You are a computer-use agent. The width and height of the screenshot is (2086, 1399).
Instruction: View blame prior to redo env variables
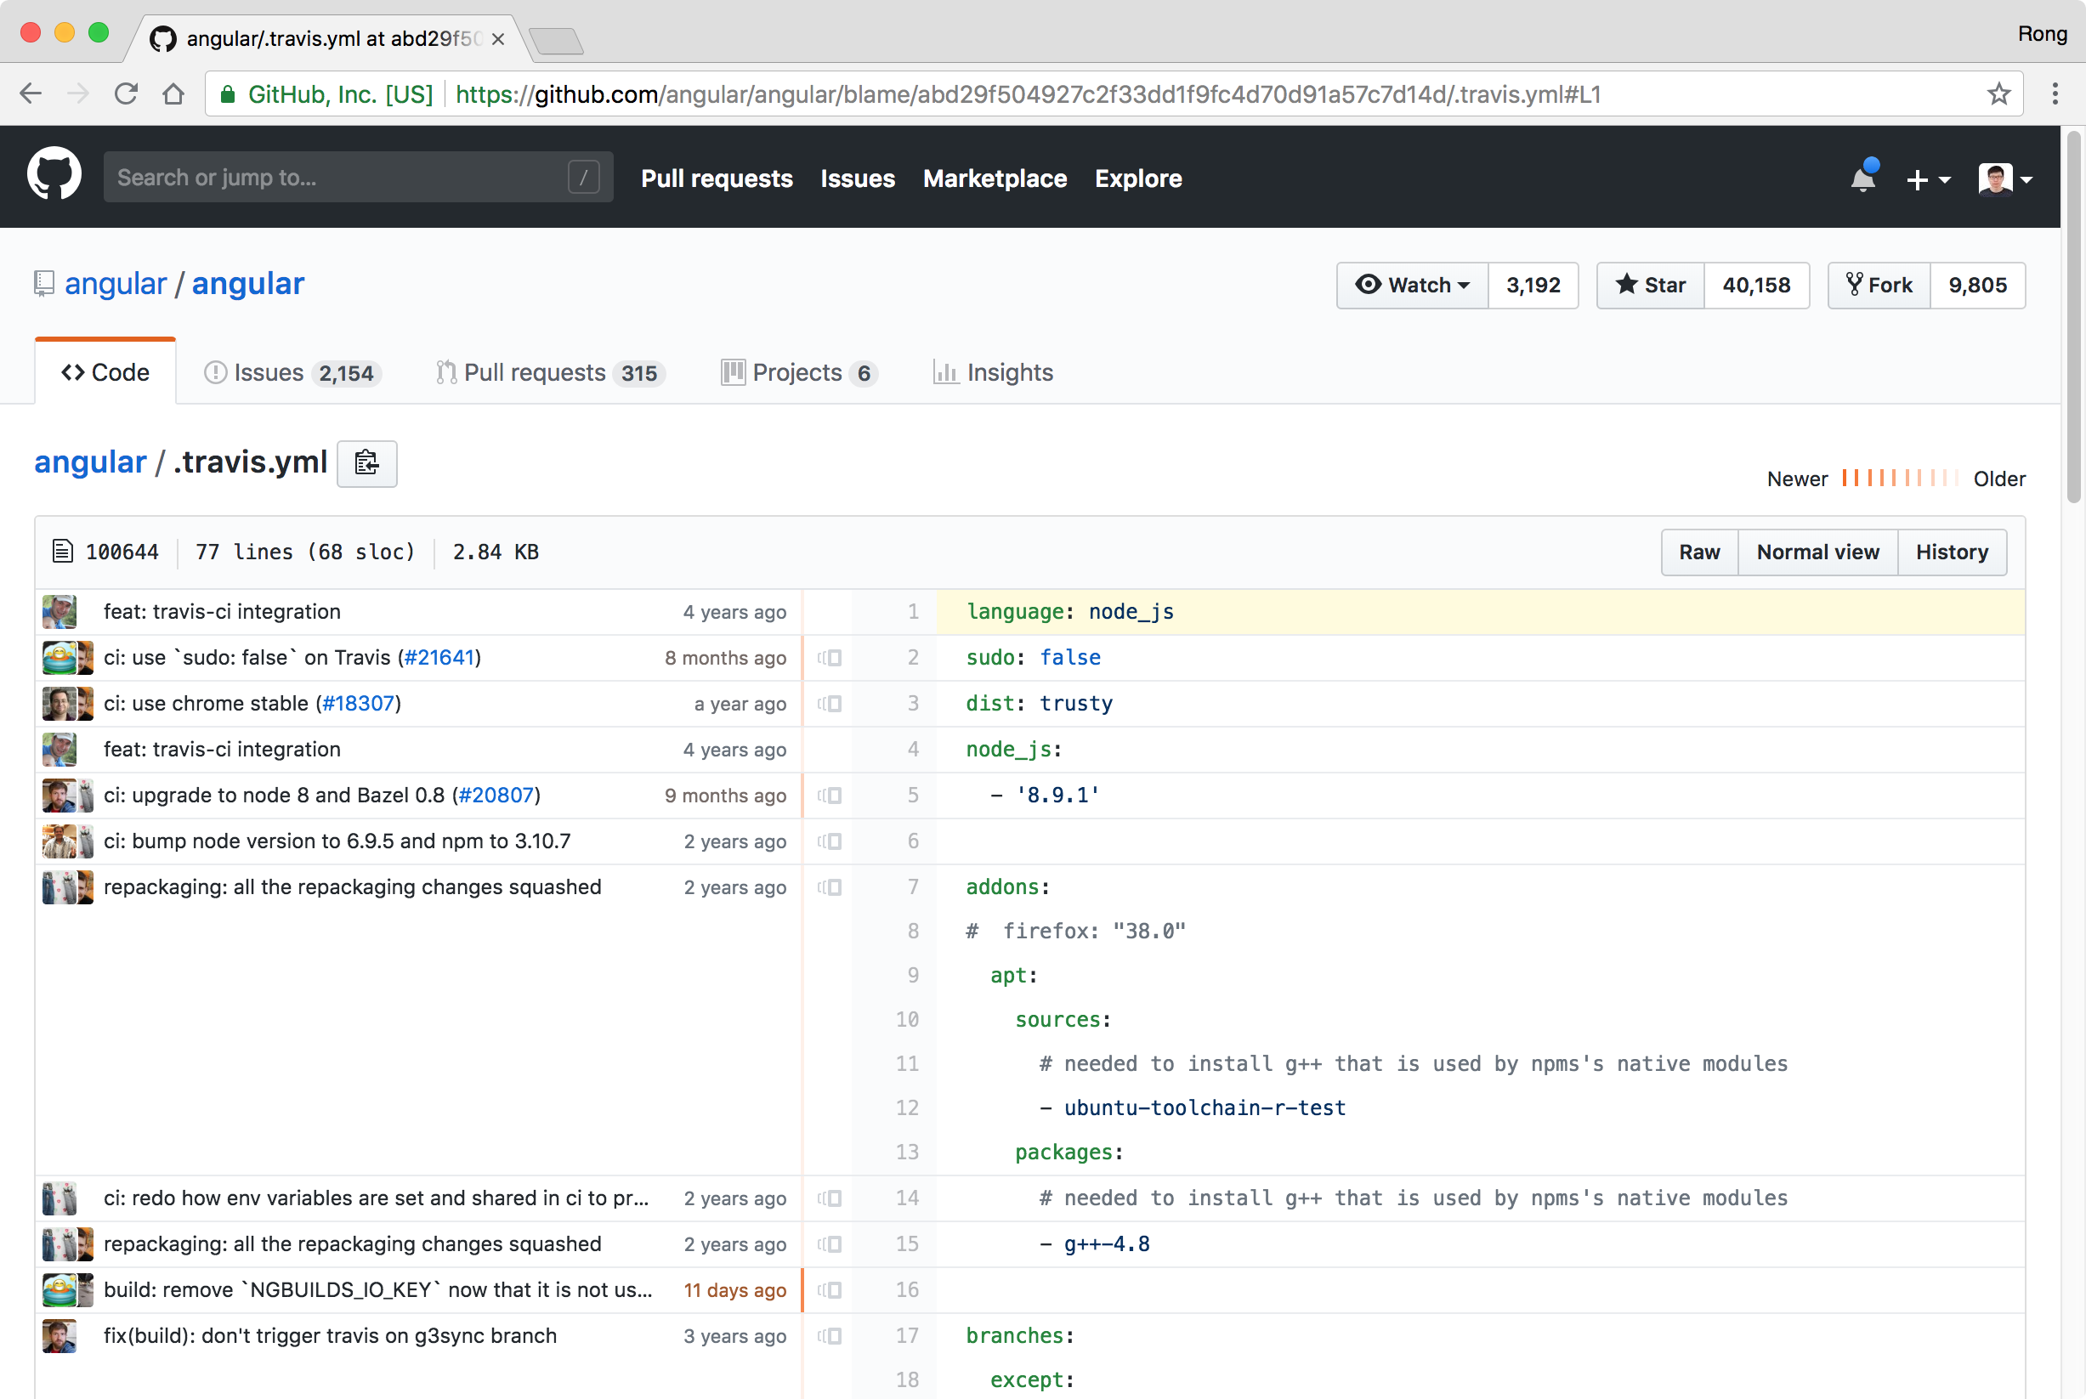tap(830, 1198)
